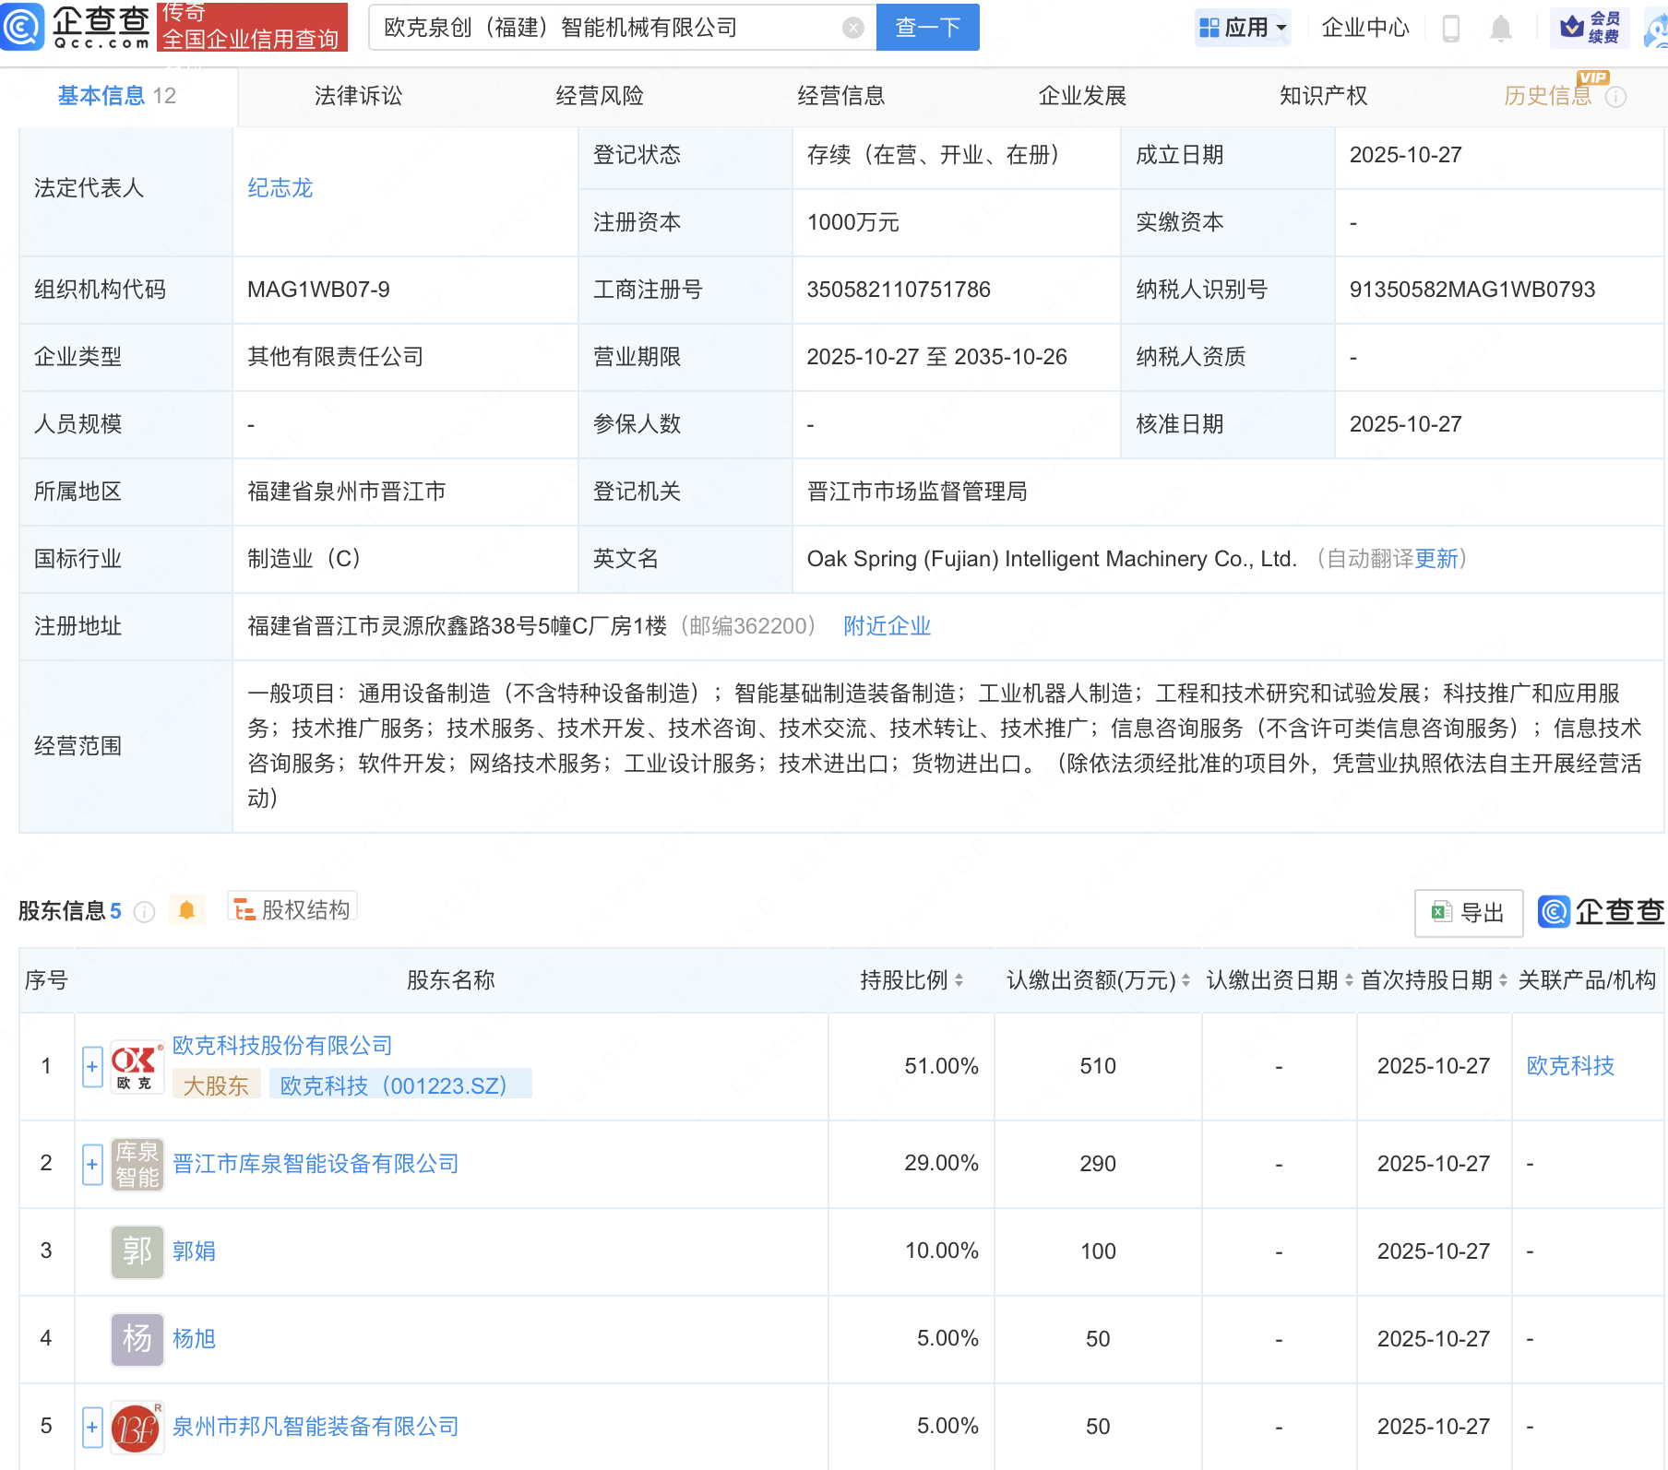Clear the search box with the x icon

point(852,27)
